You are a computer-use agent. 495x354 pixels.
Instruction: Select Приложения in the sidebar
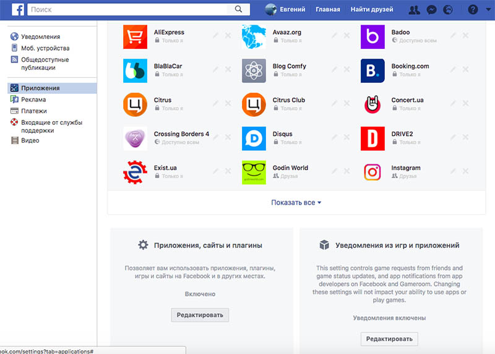point(52,88)
